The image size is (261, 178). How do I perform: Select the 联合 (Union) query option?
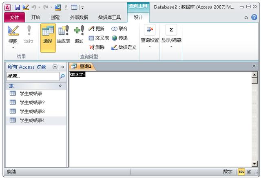[x=119, y=29]
